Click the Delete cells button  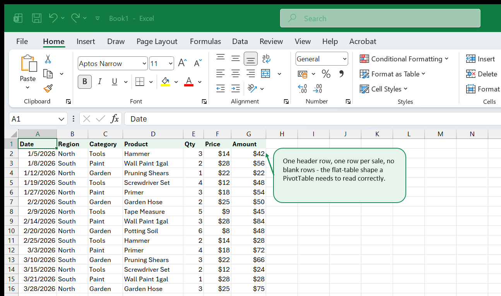[481, 74]
